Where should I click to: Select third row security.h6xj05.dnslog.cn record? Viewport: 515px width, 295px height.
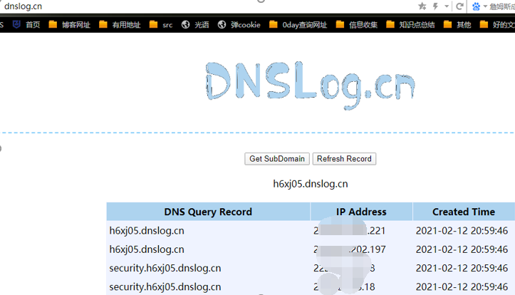[165, 268]
